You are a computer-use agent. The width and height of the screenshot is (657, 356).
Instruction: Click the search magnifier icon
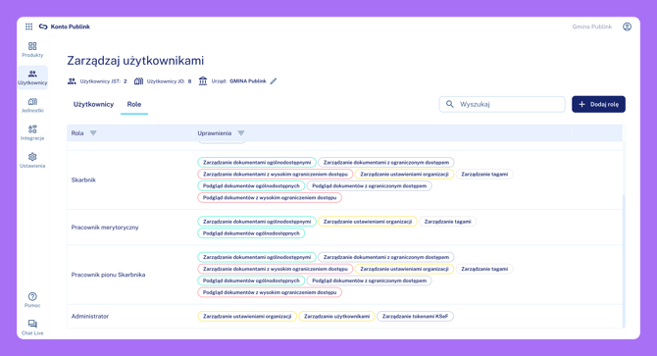coord(449,104)
